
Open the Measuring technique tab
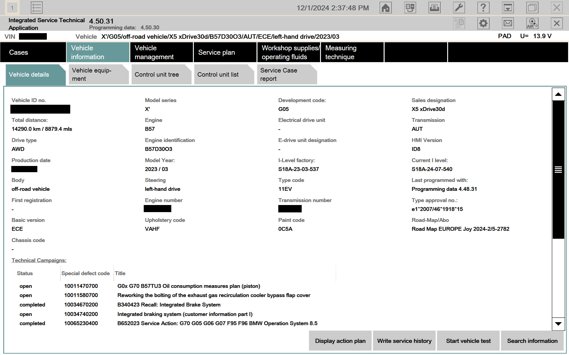pyautogui.click(x=352, y=52)
